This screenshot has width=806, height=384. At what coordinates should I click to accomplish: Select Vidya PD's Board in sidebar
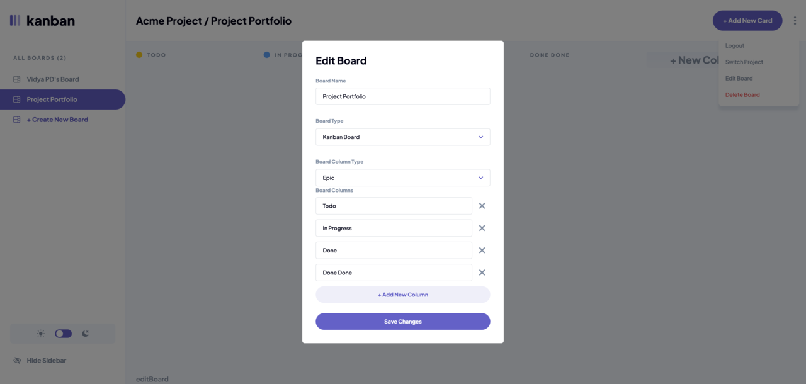pyautogui.click(x=53, y=79)
